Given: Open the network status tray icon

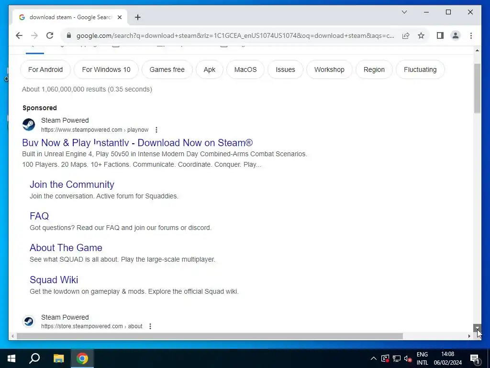Looking at the screenshot, I should (x=397, y=358).
